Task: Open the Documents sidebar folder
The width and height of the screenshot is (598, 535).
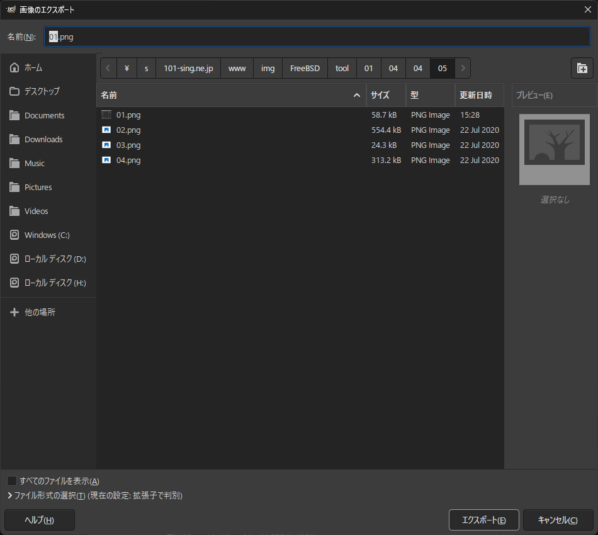Action: (x=48, y=115)
